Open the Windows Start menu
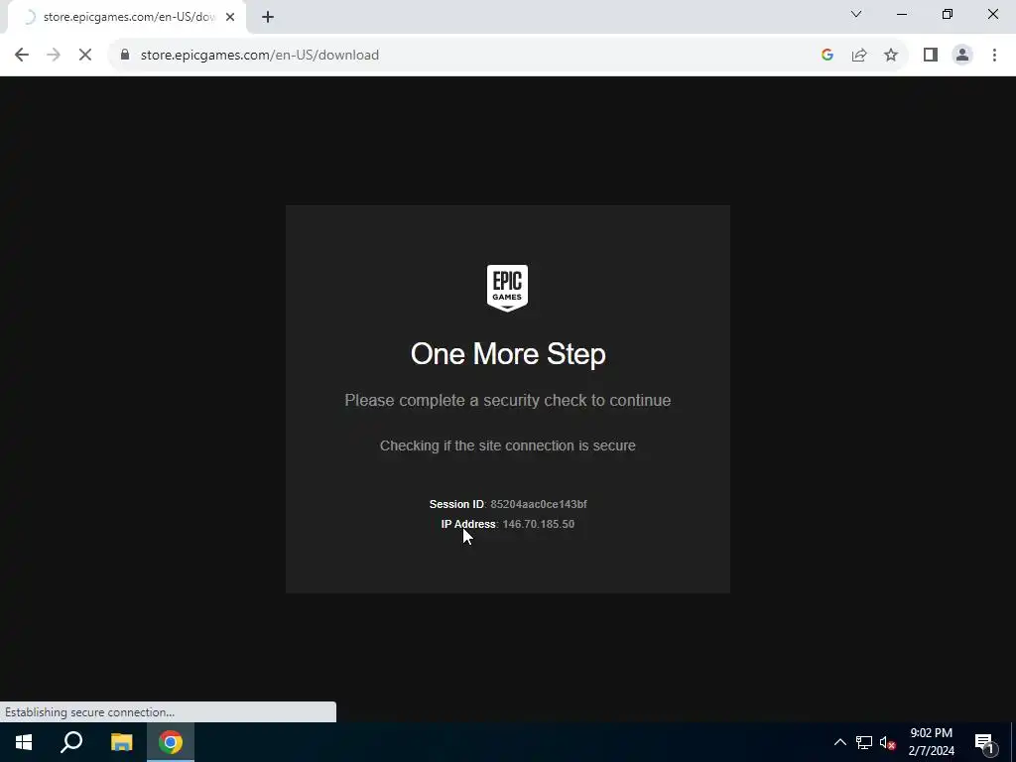Viewport: 1016px width, 762px height. [x=24, y=742]
